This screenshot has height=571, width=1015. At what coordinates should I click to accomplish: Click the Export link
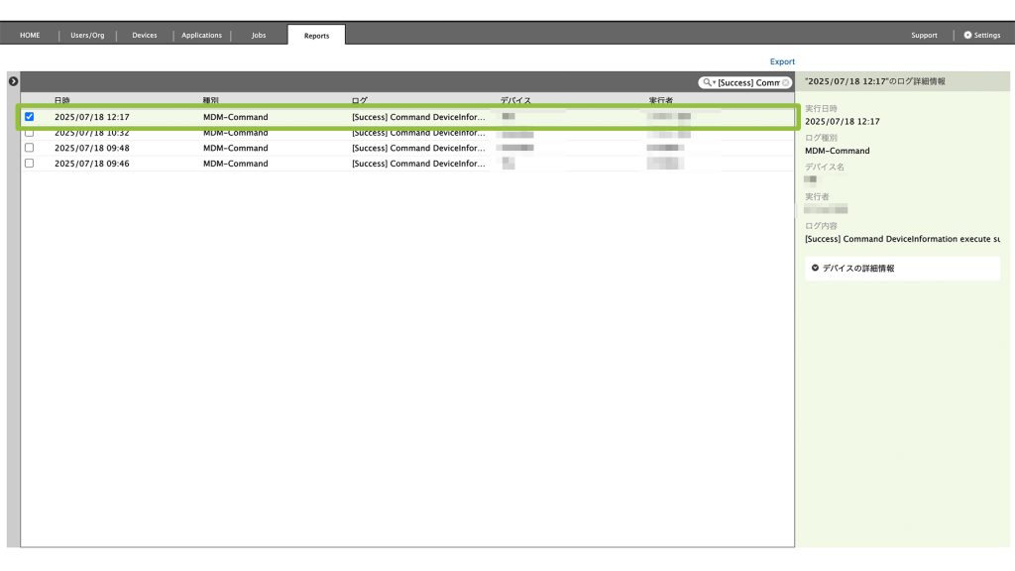click(x=782, y=61)
